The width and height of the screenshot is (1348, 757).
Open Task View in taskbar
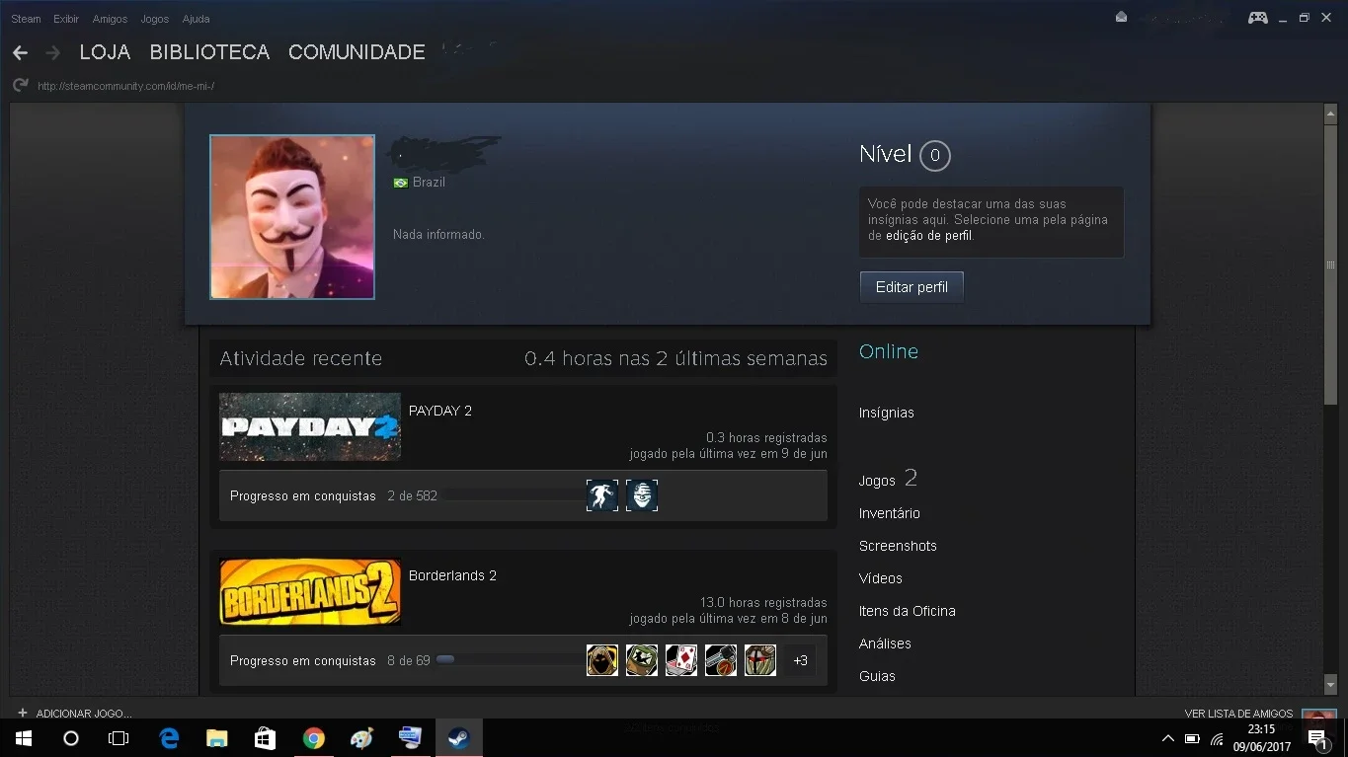119,738
